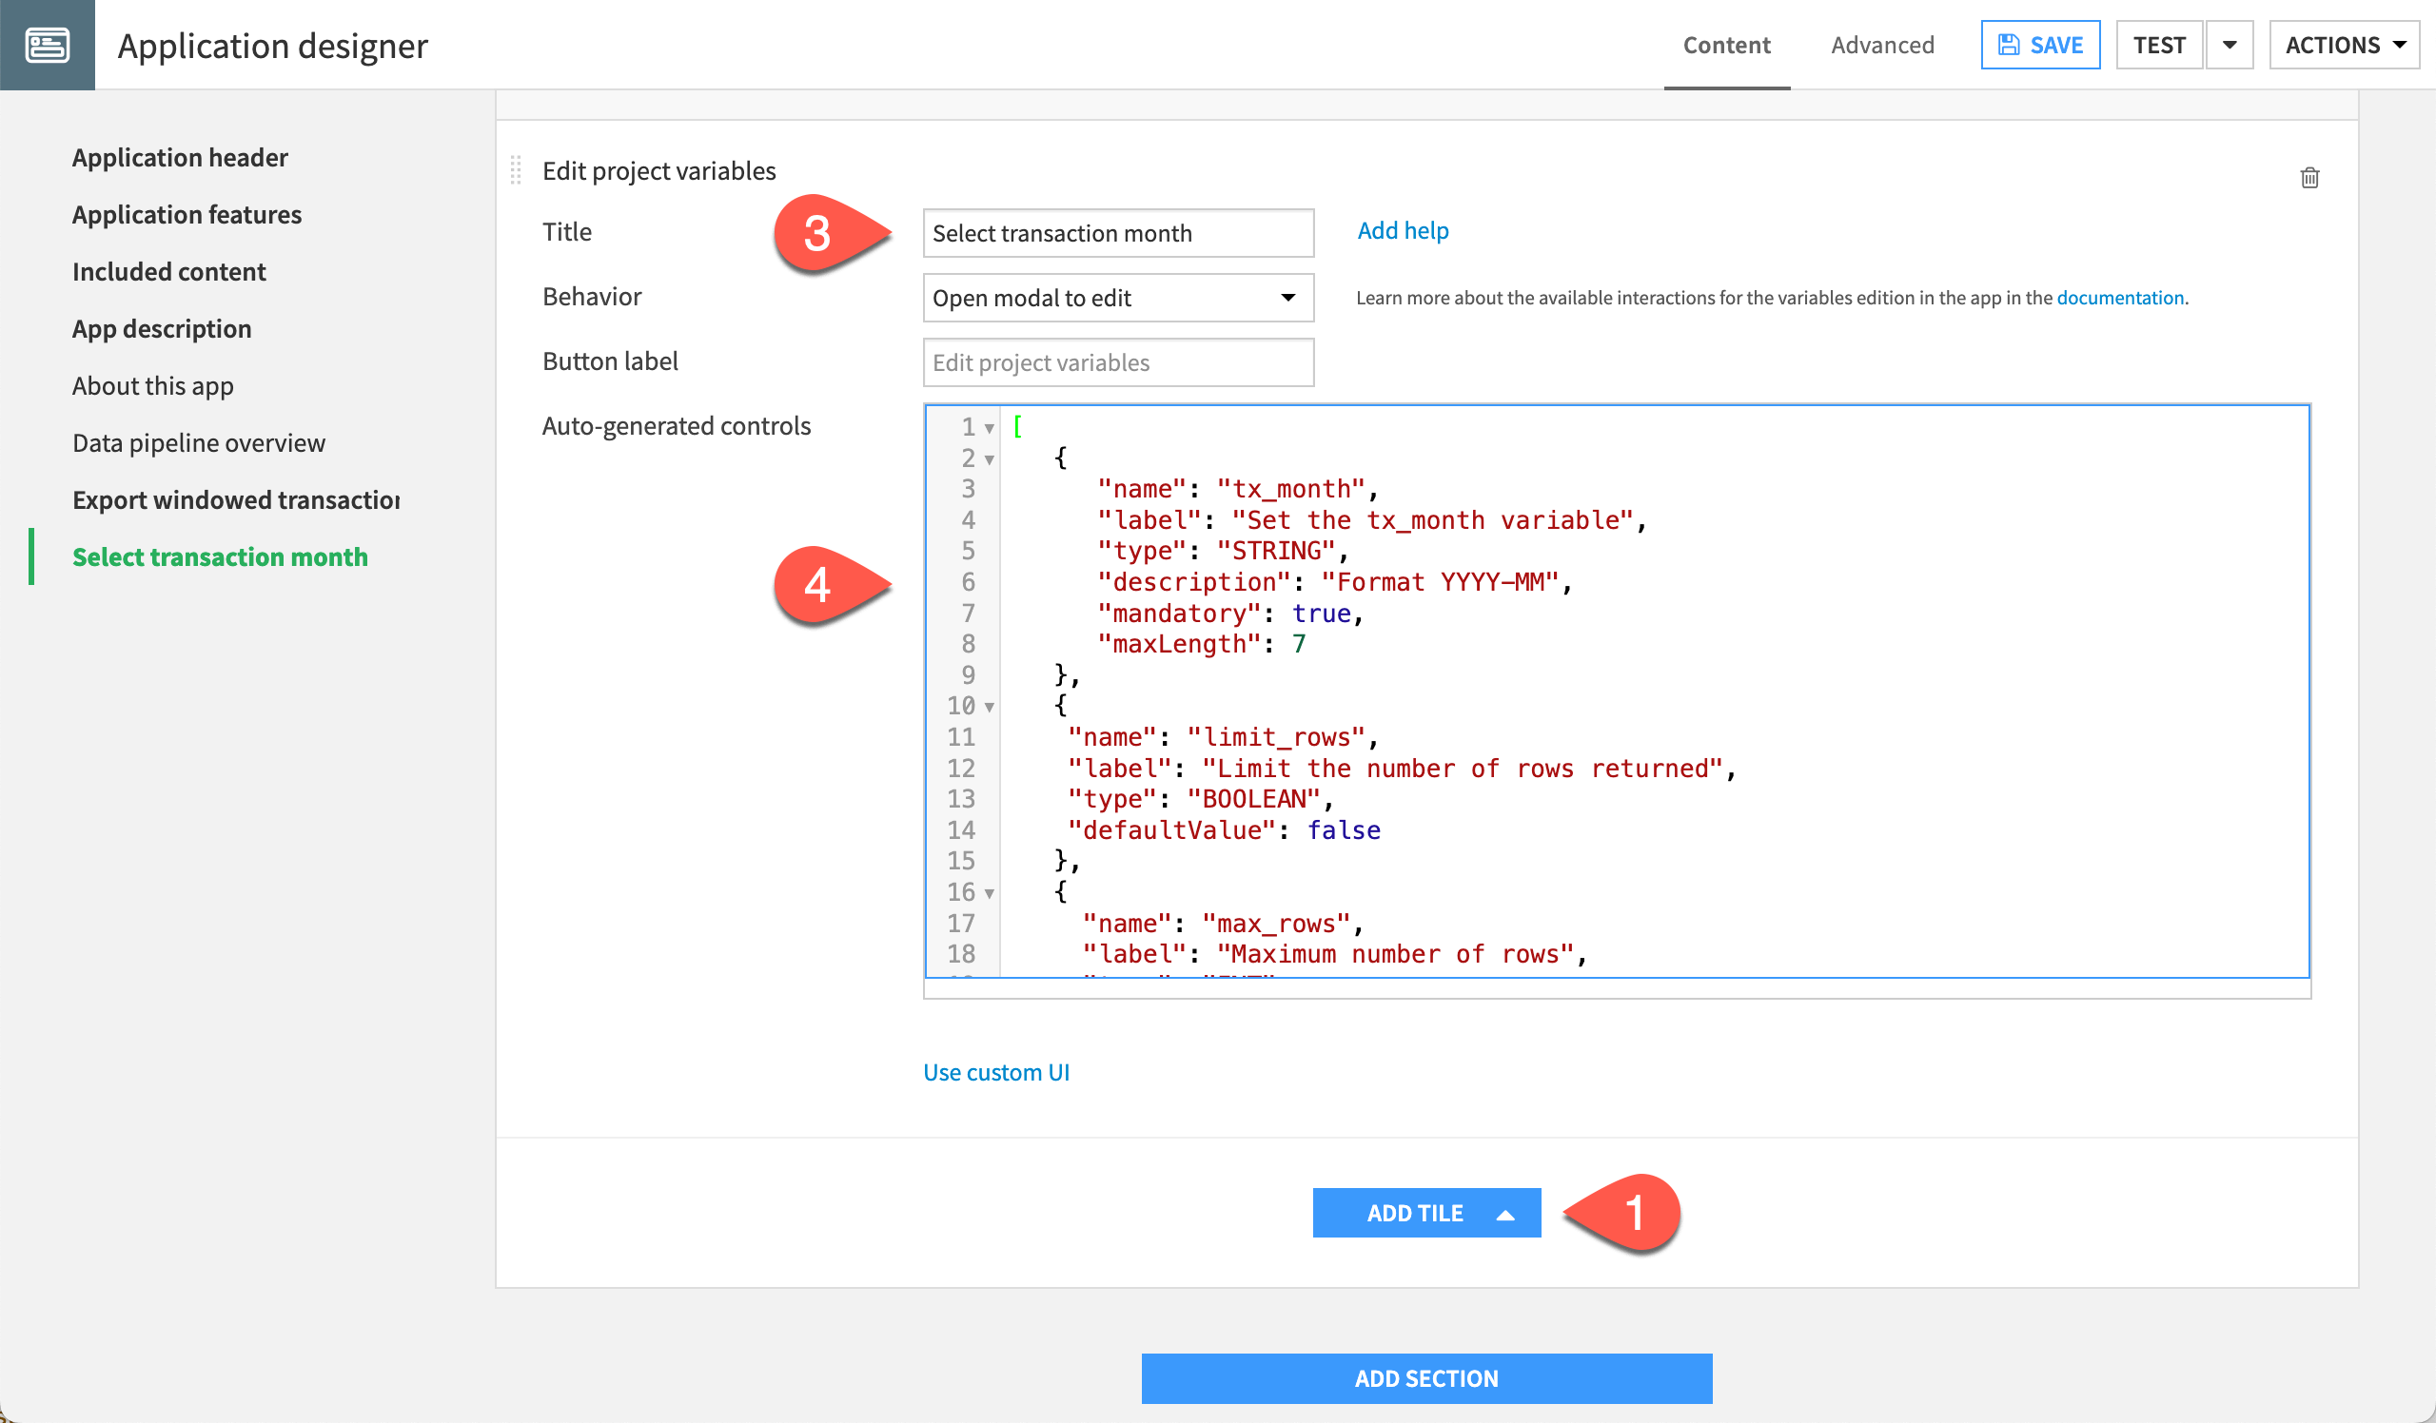Fold the JSON block at line 10
The height and width of the screenshot is (1423, 2436).
point(989,707)
